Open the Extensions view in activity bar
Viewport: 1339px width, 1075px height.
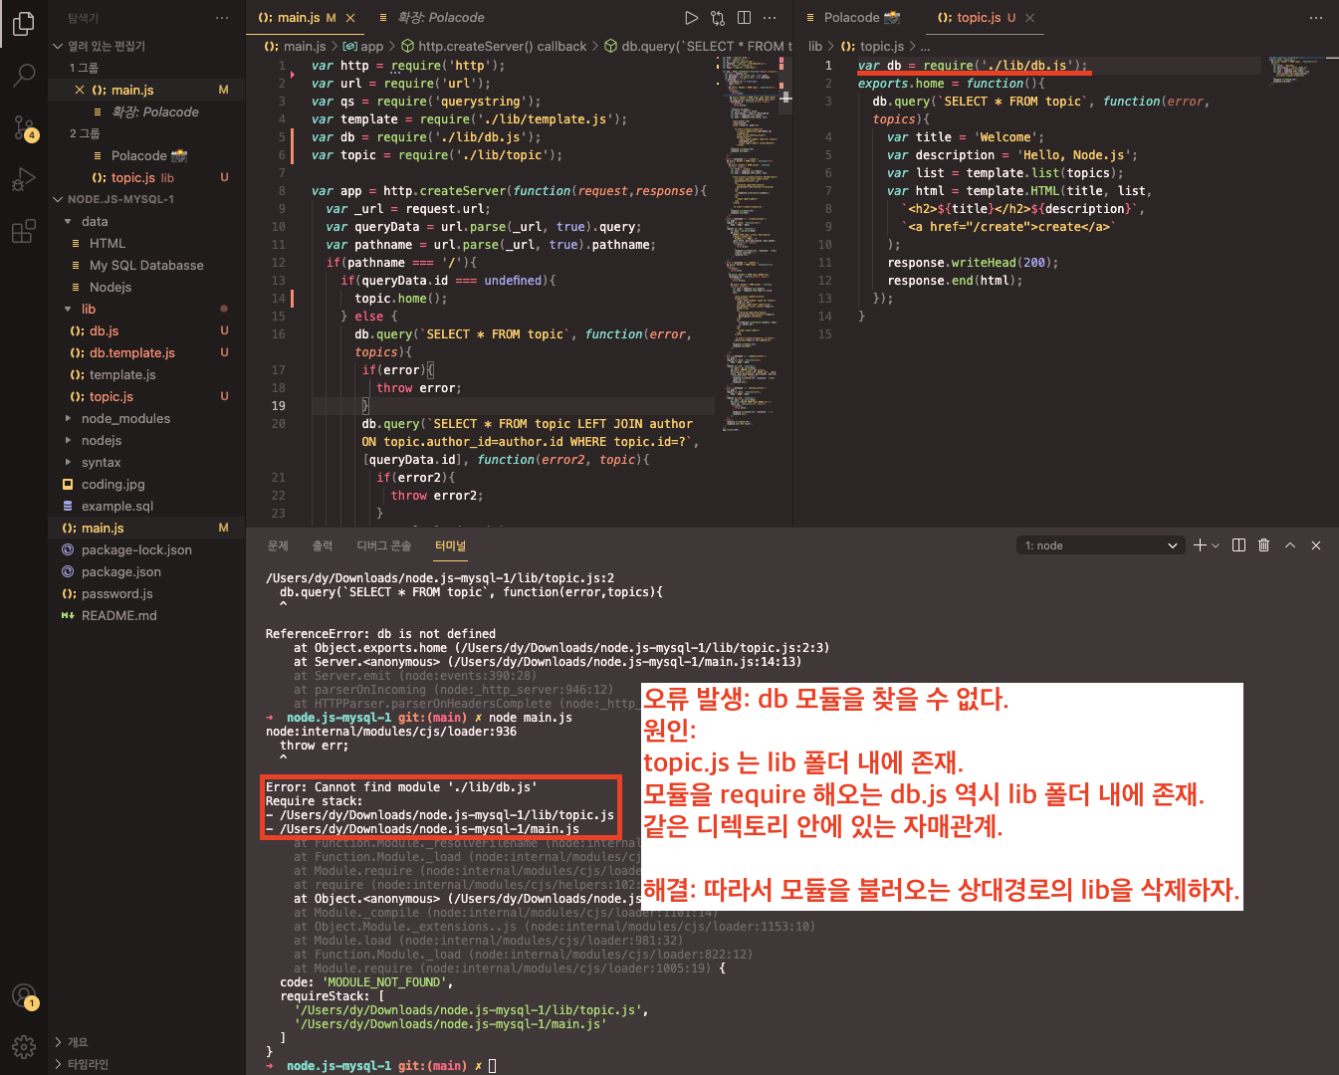pos(24,233)
